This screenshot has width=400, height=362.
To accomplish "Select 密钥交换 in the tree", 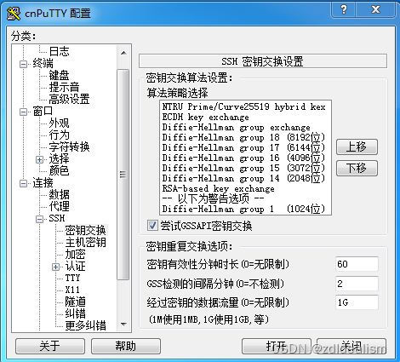I will (x=85, y=230).
